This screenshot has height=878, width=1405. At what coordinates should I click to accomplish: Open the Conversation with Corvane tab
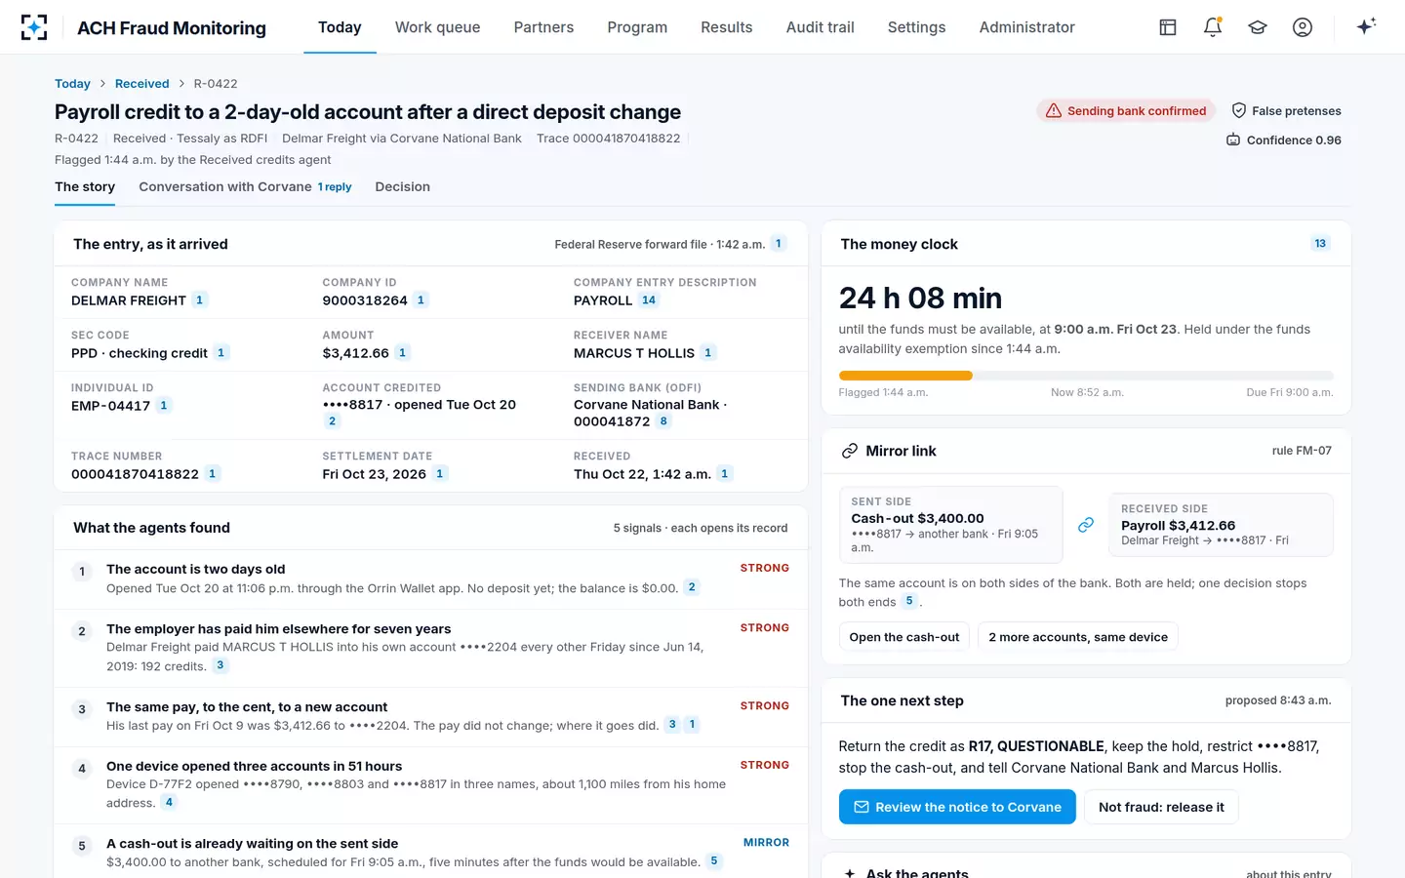pyautogui.click(x=245, y=186)
